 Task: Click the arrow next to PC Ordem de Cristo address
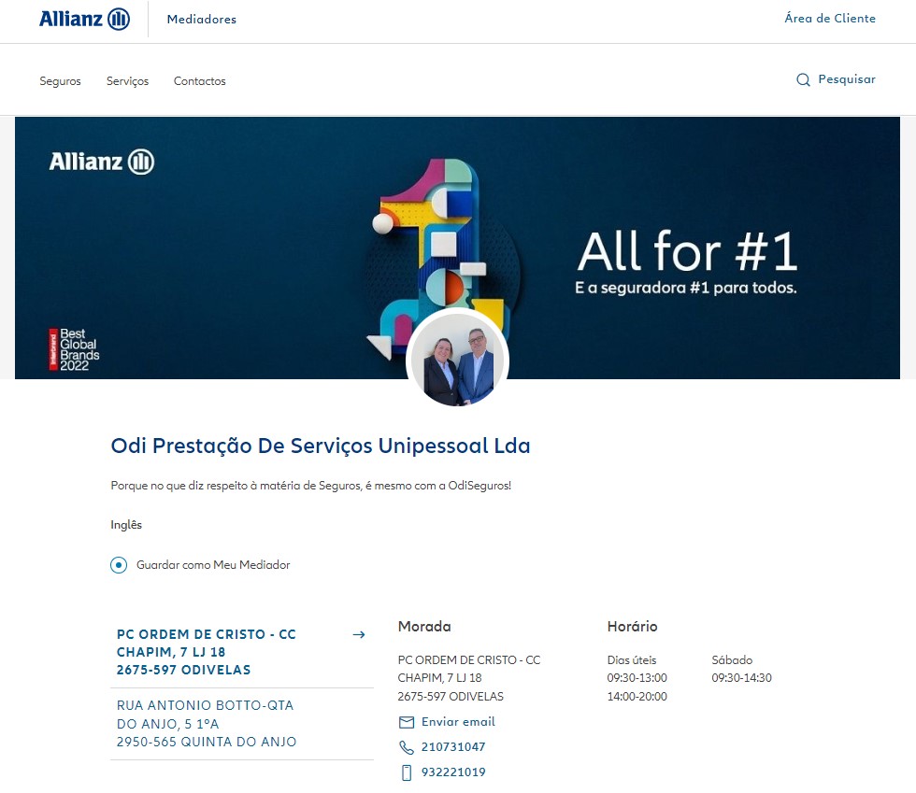(x=359, y=635)
